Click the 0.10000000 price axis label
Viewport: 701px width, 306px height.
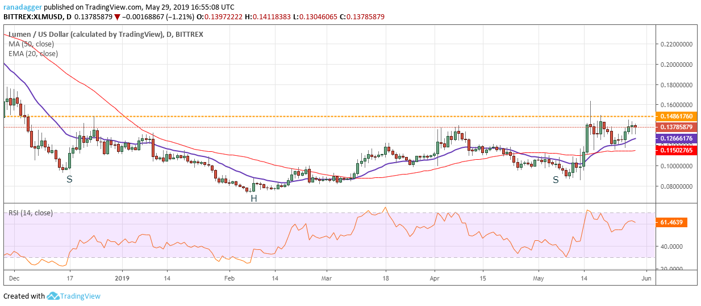pyautogui.click(x=676, y=166)
